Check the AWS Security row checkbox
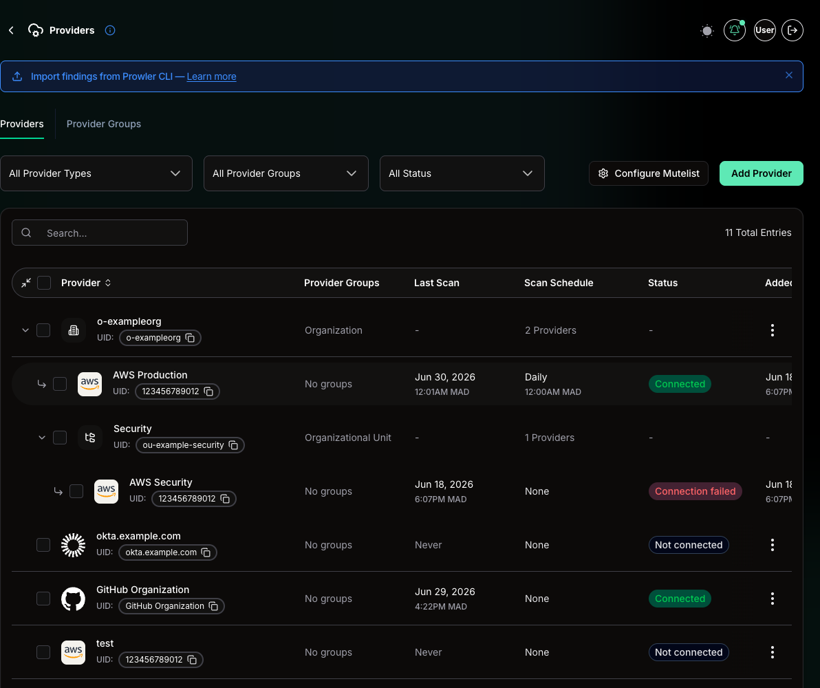 [76, 491]
